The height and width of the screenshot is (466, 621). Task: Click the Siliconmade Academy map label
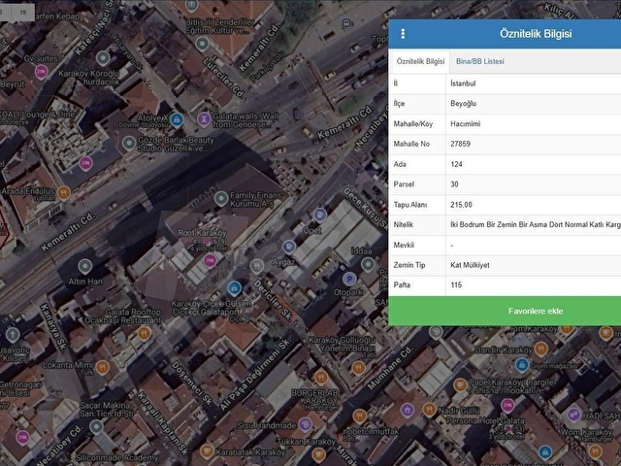[x=117, y=458]
